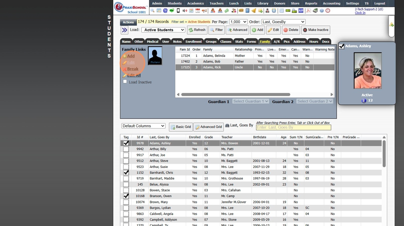Expand the double-arrow panel icon beside Load
The height and width of the screenshot is (226, 404).
click(124, 30)
